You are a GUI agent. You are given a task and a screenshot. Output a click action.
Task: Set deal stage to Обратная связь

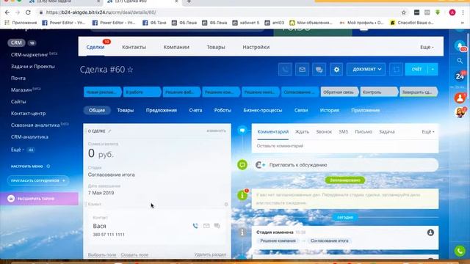point(339,92)
